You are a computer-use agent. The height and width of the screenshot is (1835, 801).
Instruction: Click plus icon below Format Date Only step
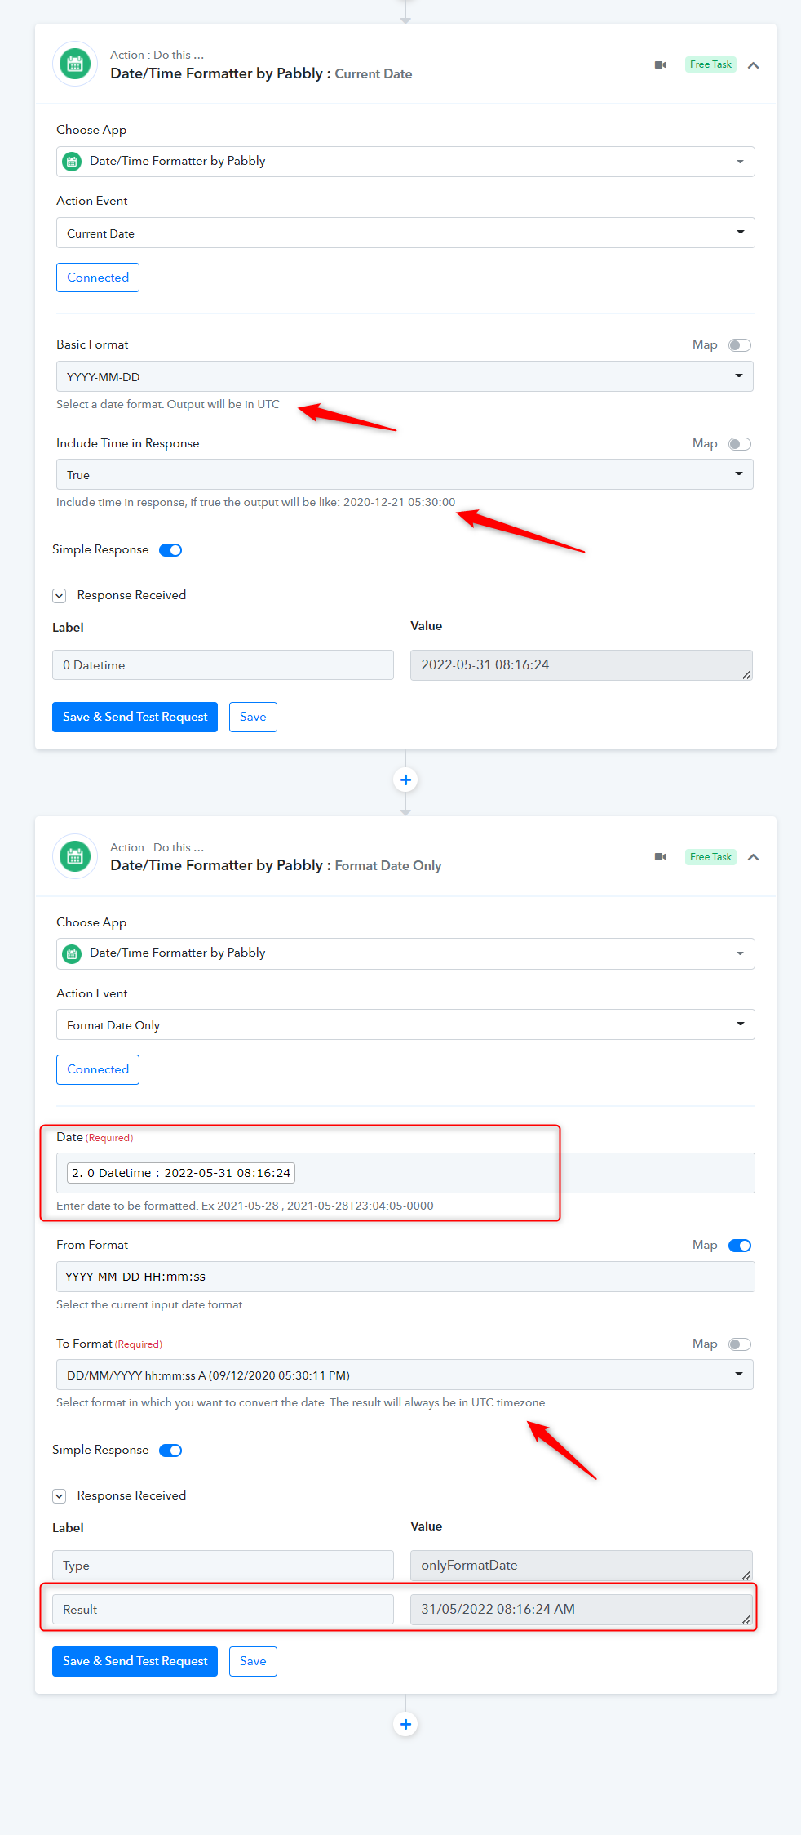click(405, 1724)
